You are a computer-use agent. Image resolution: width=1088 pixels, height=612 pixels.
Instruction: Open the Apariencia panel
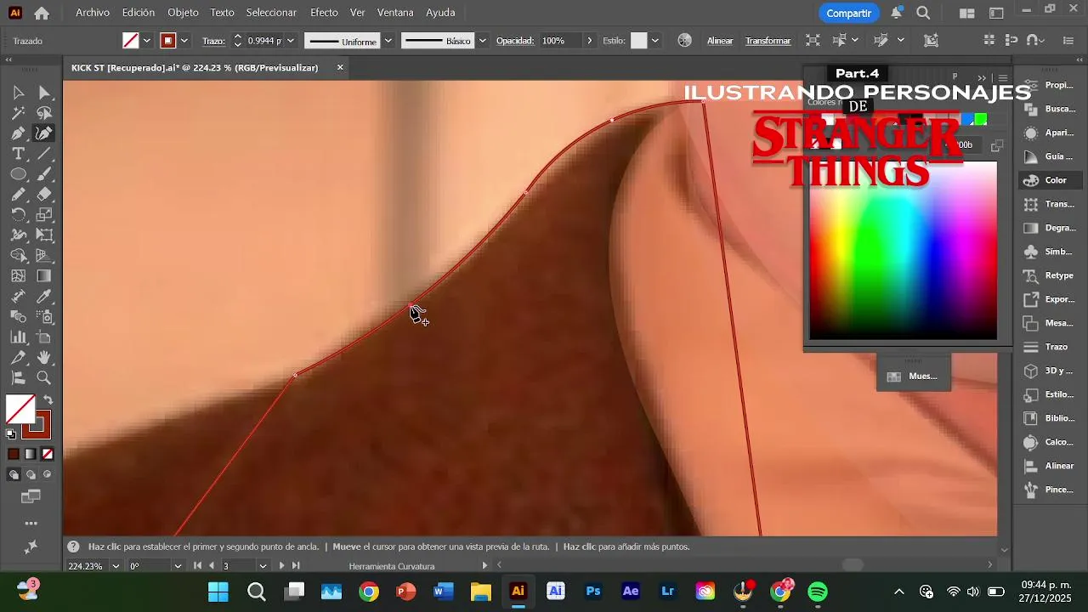pos(1049,133)
